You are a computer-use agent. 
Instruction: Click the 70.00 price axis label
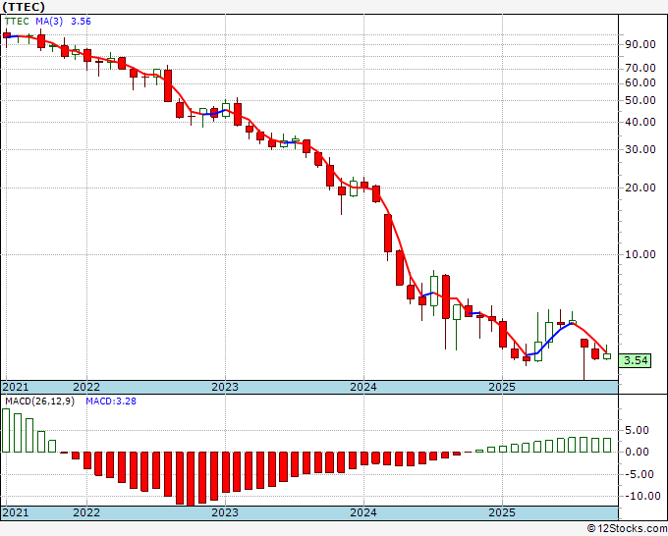pyautogui.click(x=640, y=68)
